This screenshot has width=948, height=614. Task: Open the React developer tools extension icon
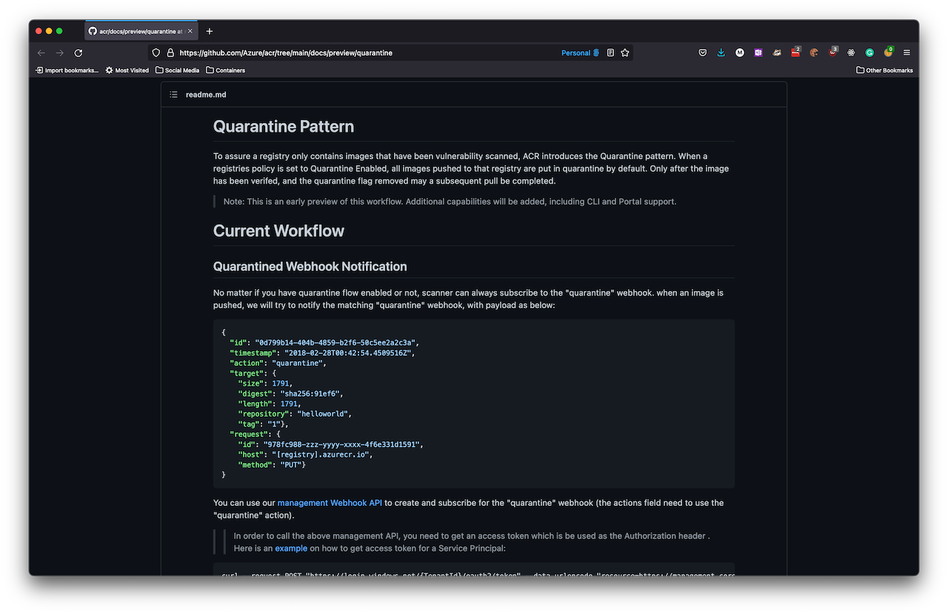851,53
